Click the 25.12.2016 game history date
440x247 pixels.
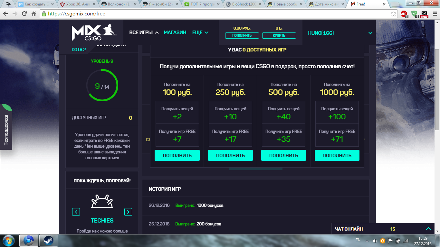(159, 224)
